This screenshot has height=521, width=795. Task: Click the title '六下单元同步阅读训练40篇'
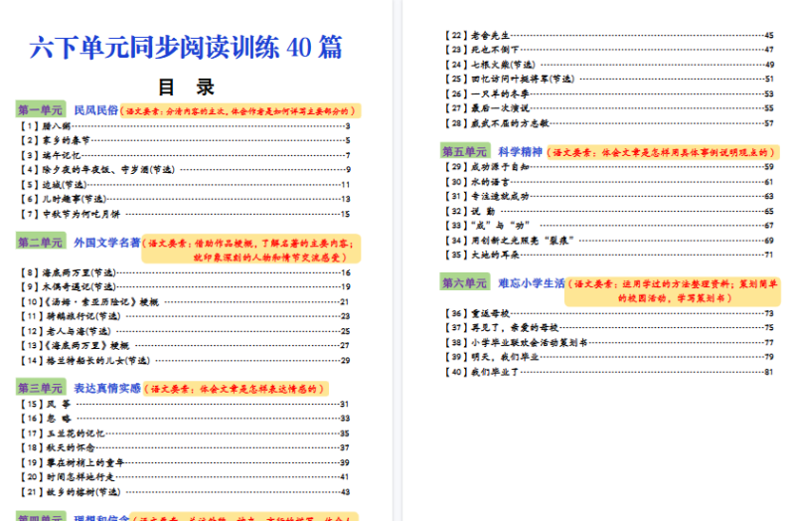pyautogui.click(x=186, y=48)
